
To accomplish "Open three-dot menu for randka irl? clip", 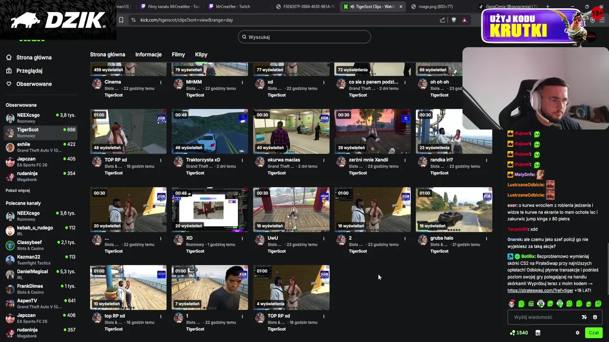I will tap(486, 160).
